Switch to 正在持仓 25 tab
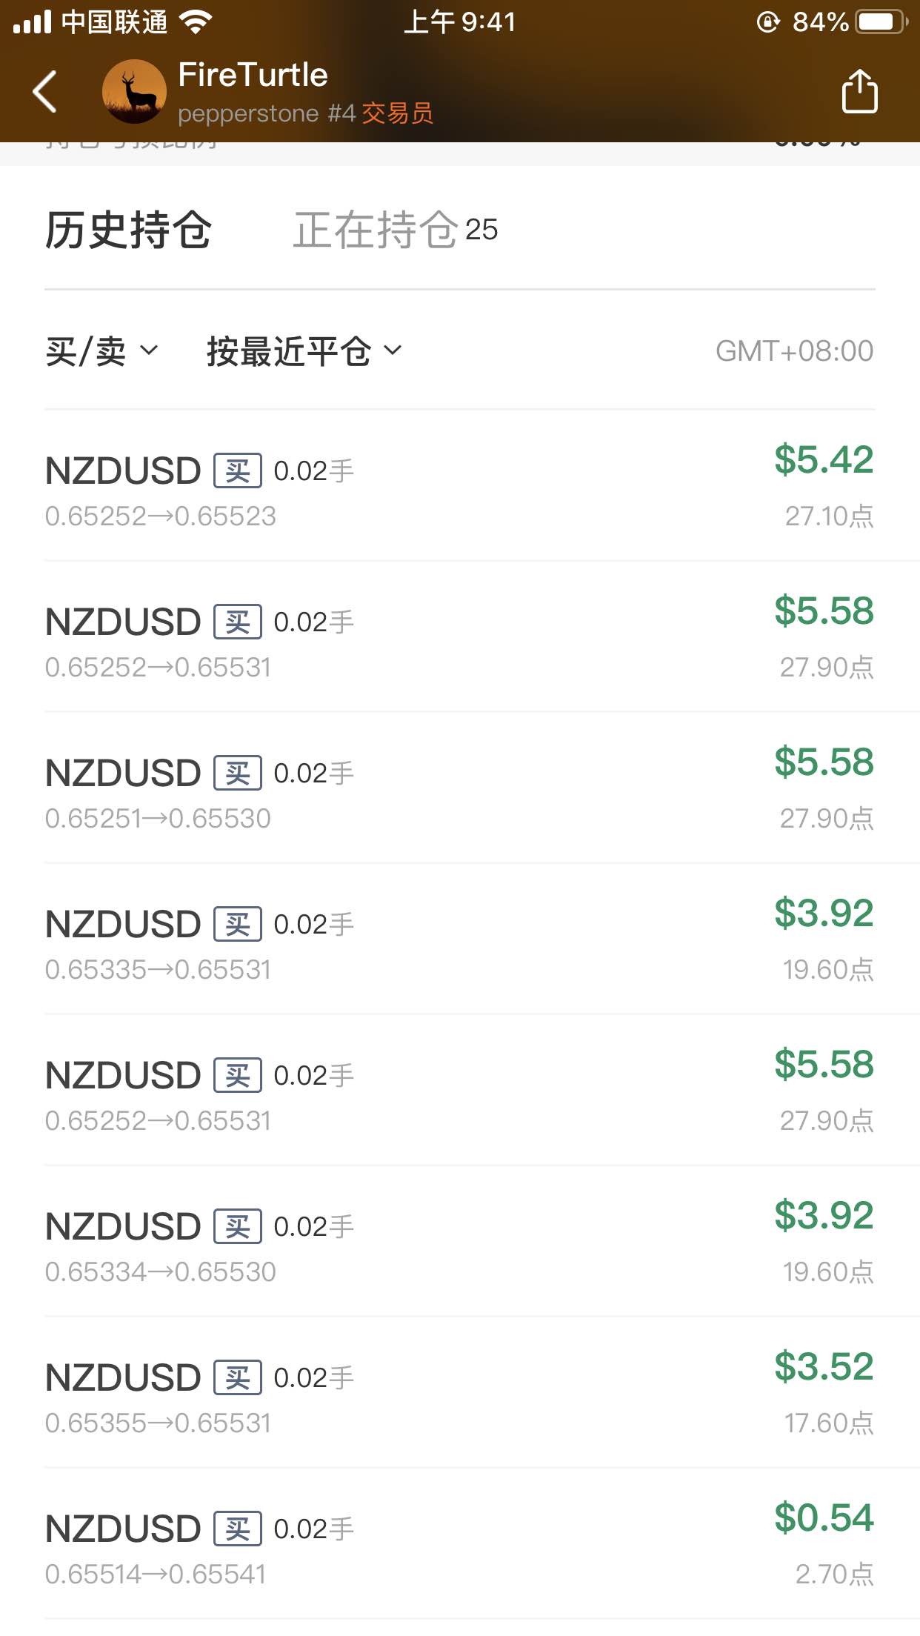Viewport: 920px width, 1636px height. [x=396, y=230]
